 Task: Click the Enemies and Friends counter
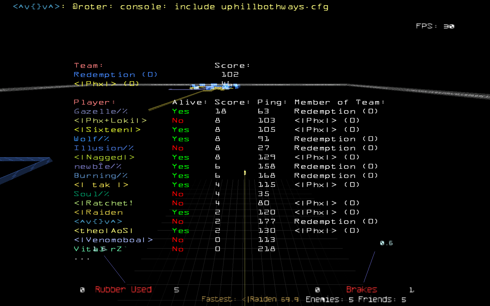click(356, 300)
